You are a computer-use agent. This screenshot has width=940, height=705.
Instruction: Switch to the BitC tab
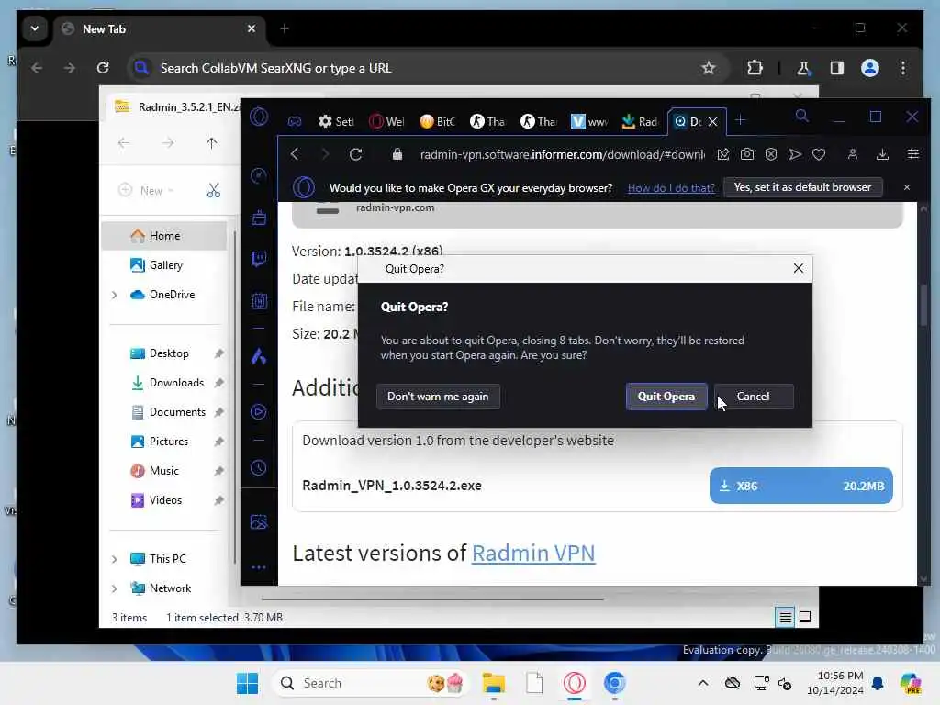[437, 121]
